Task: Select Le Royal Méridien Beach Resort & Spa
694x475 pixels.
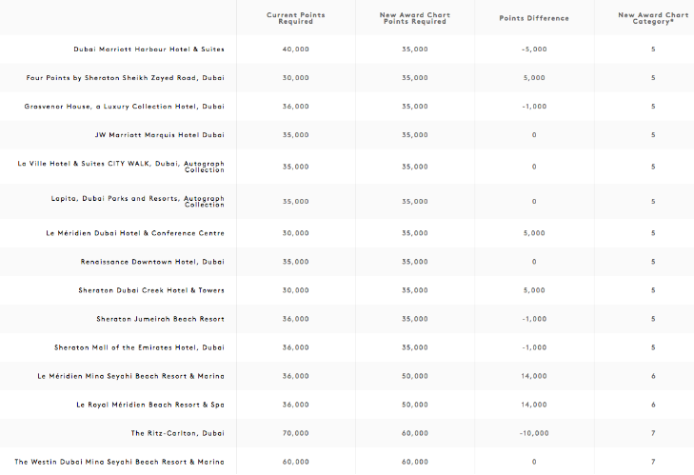Action: point(150,405)
